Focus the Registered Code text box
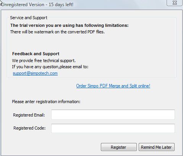Viewport: 183px width, 156px height. 113,128
